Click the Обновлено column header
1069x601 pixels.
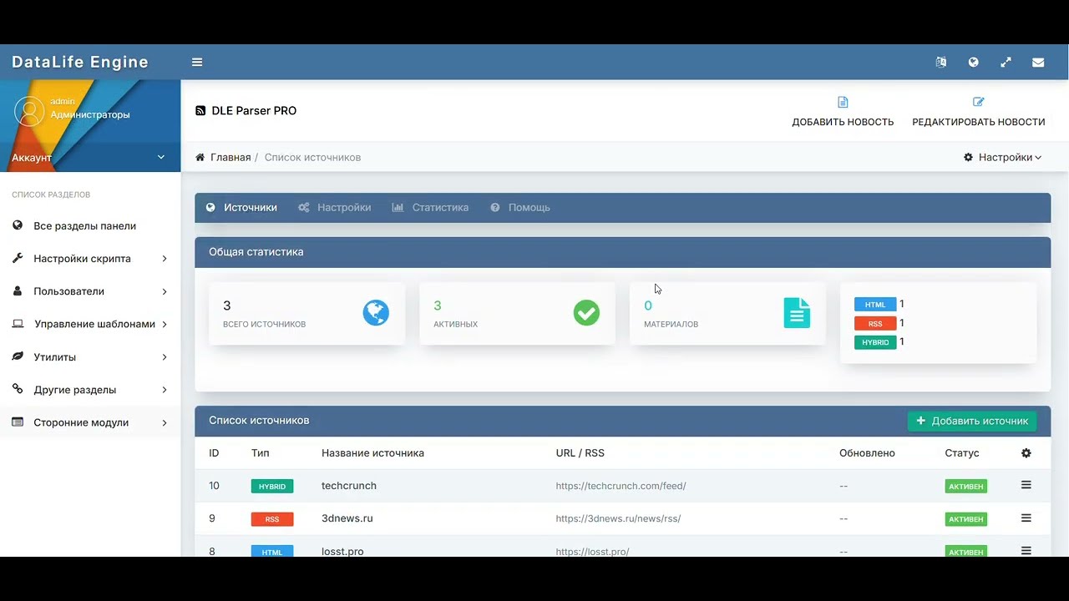[867, 453]
